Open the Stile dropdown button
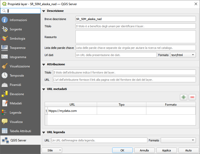This screenshot has width=200, height=154. click(52, 150)
